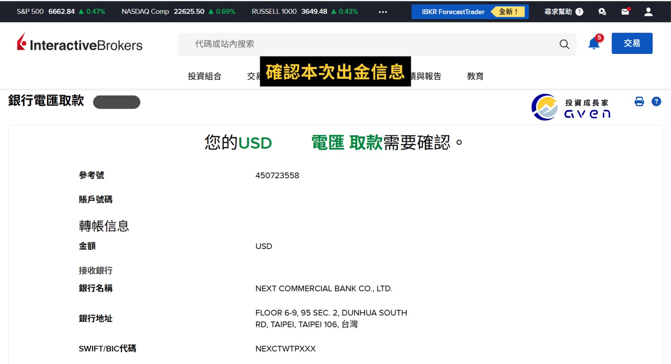Click the NASDAQ Comp index quote
The width and height of the screenshot is (671, 364).
(x=178, y=11)
